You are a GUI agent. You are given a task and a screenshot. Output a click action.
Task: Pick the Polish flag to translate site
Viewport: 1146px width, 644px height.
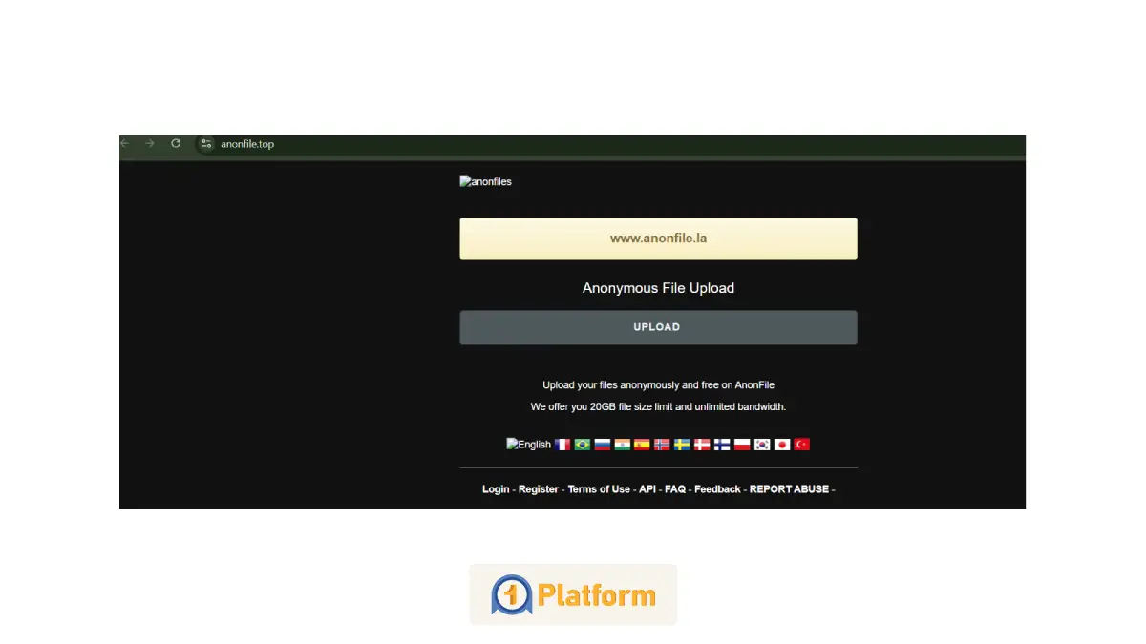point(741,444)
